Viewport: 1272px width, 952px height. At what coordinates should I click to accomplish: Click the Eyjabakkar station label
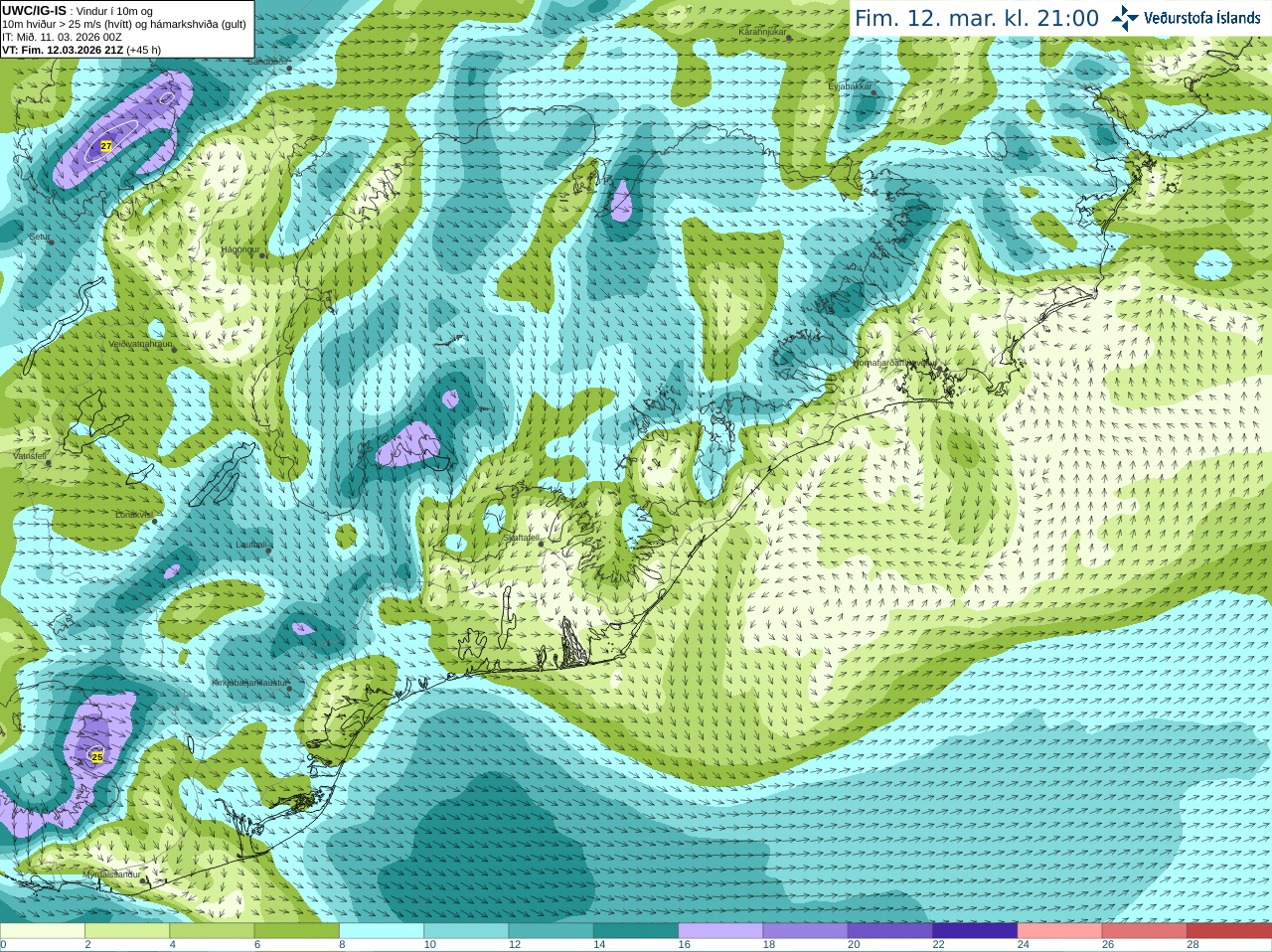pos(850,86)
